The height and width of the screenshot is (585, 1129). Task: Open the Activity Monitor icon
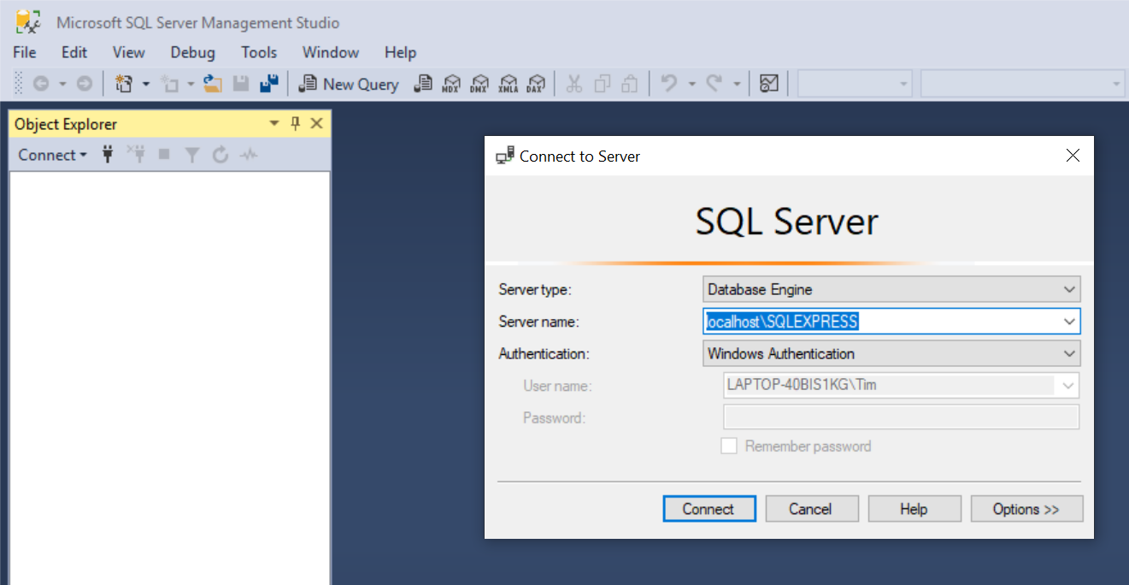pos(769,84)
